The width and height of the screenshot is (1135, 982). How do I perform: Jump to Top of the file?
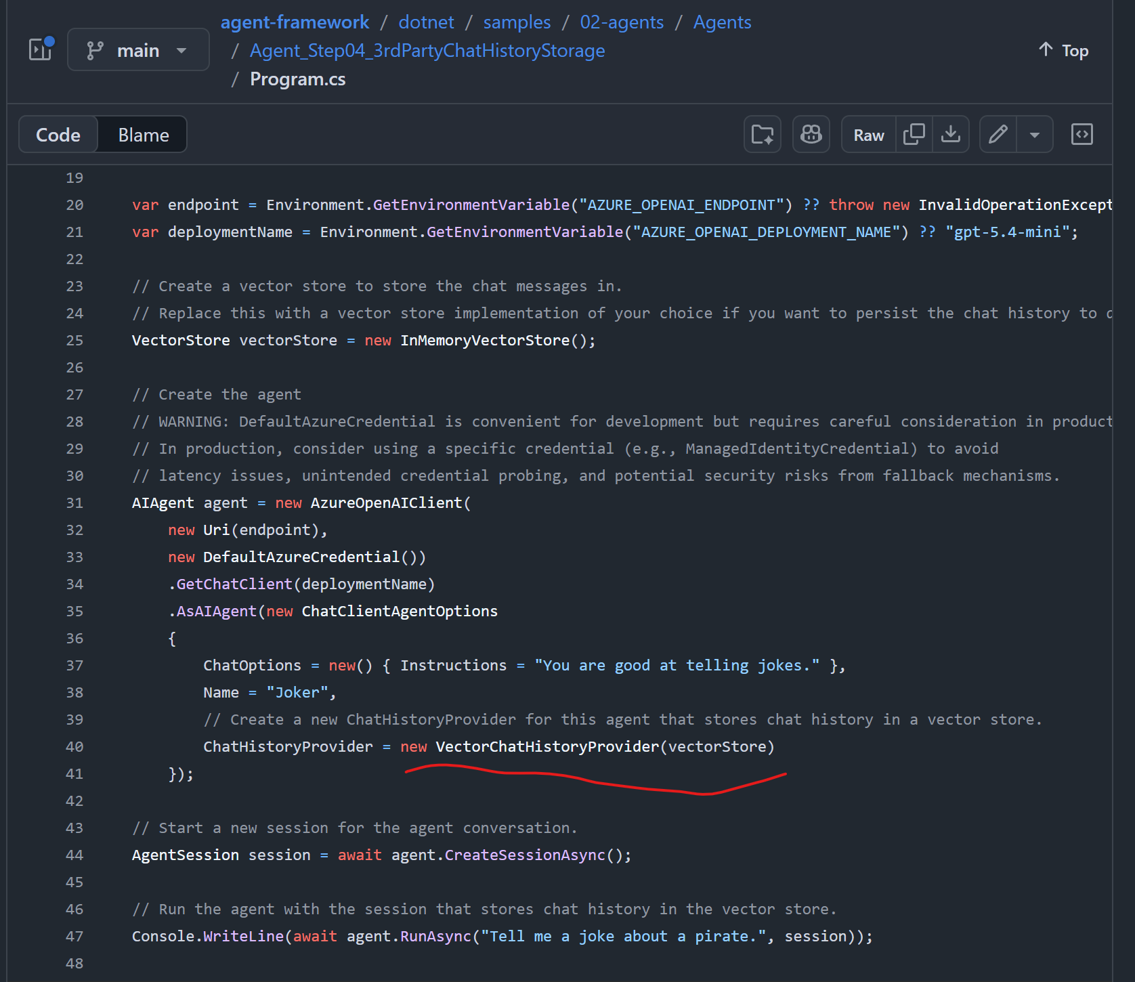click(x=1064, y=51)
